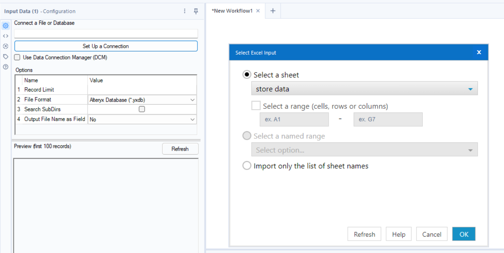Image resolution: width=504 pixels, height=253 pixels.
Task: Expand the File Format dropdown
Action: pos(193,100)
